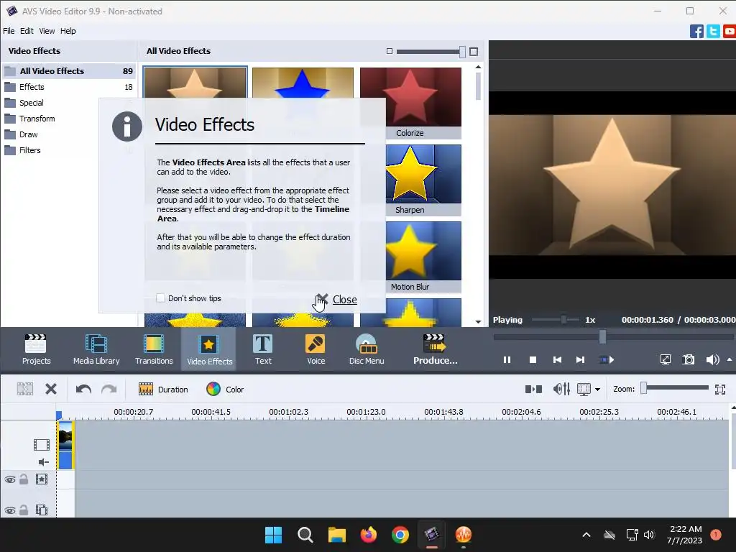The image size is (736, 552).
Task: Jump to previous frame button
Action: pos(557,360)
